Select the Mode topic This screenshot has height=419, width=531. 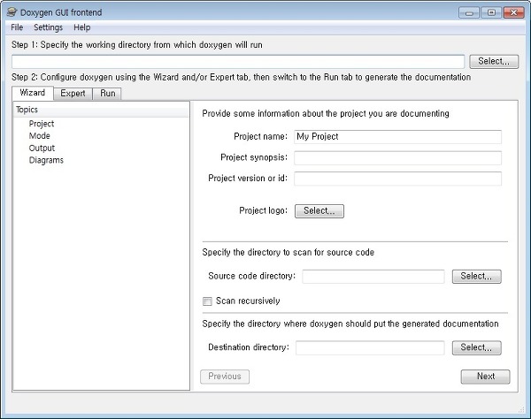(39, 136)
